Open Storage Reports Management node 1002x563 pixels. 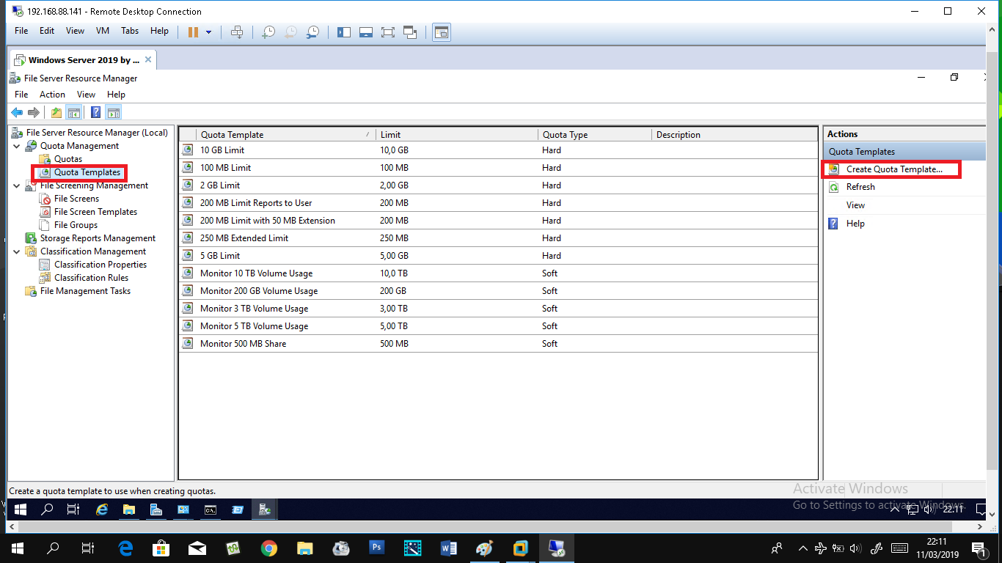[98, 238]
